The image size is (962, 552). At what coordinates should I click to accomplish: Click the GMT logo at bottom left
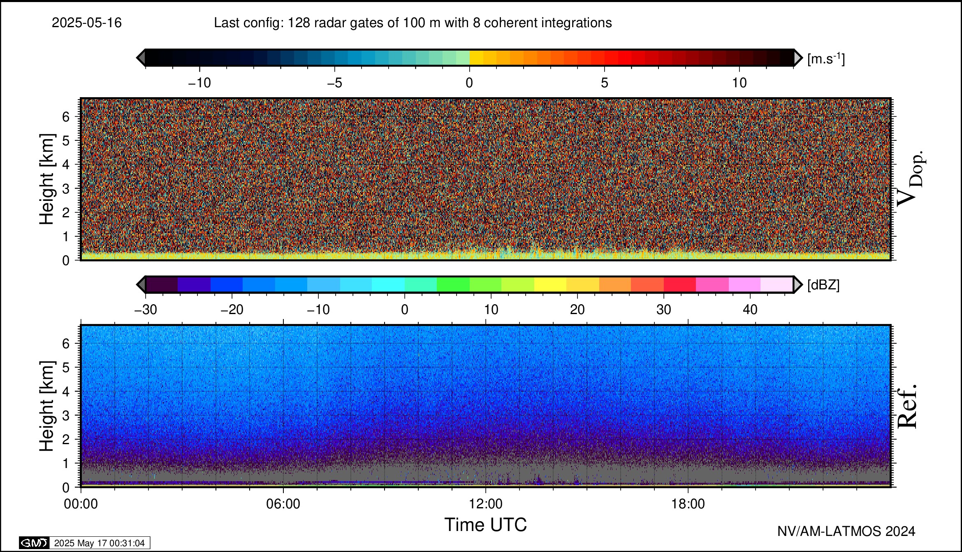34,543
